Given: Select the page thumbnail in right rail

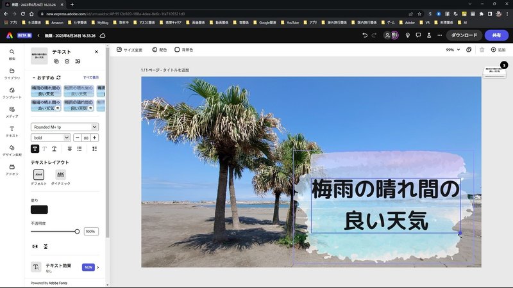Looking at the screenshot, I should (494, 71).
